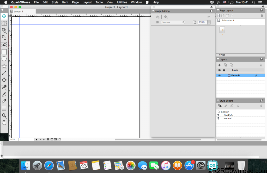The height and width of the screenshot is (173, 267).
Task: Select the Unlinking tool in toolbox
Action: 4,38
